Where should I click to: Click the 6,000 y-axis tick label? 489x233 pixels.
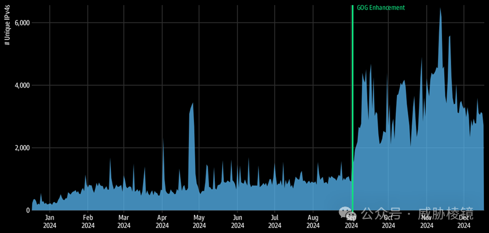point(22,23)
